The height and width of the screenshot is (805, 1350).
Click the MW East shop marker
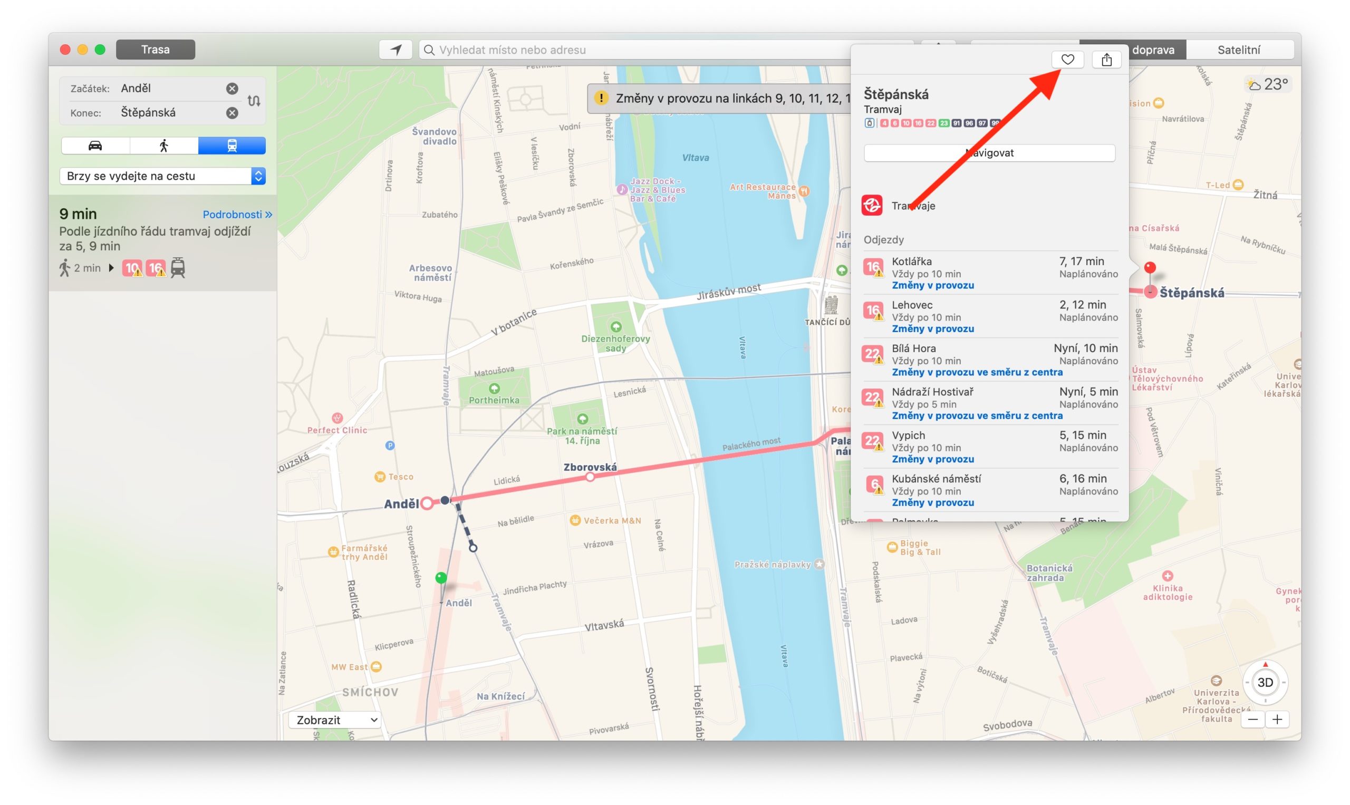(376, 667)
